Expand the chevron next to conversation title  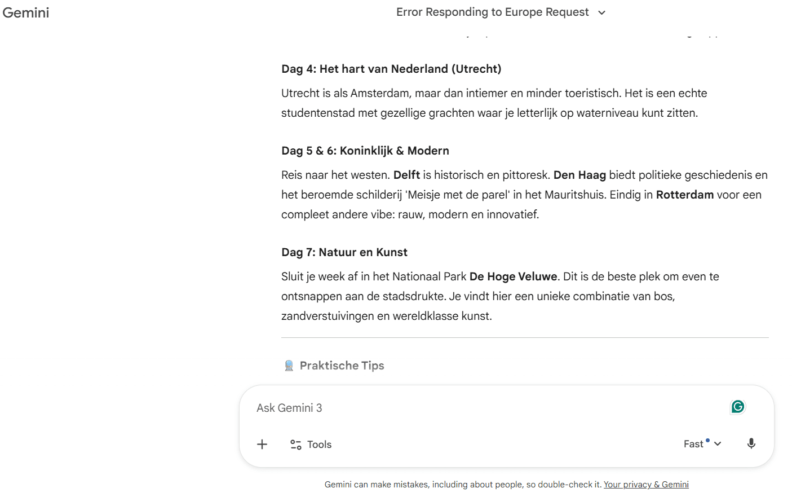pos(601,12)
